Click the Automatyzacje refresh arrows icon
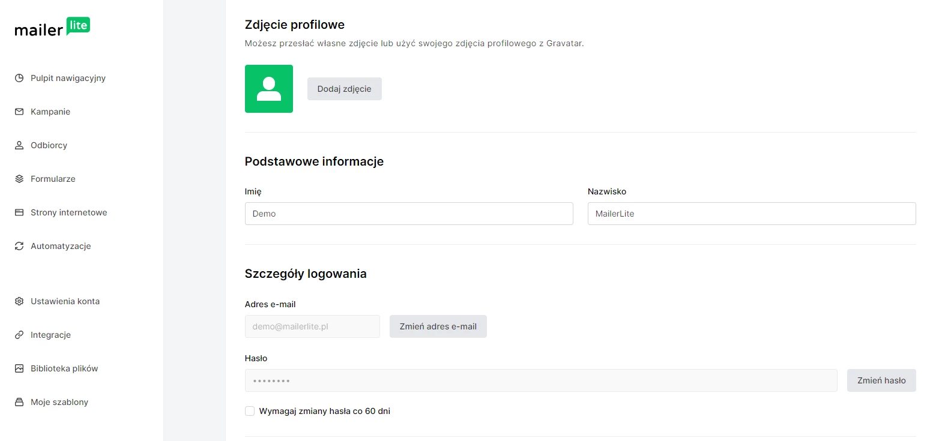The height and width of the screenshot is (441, 936). pos(19,246)
